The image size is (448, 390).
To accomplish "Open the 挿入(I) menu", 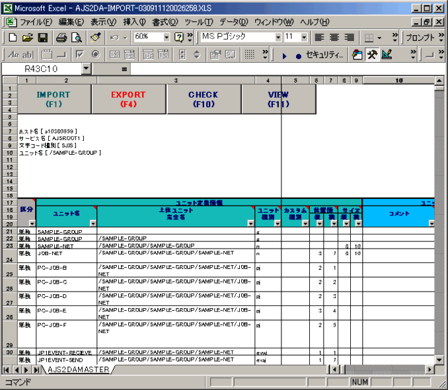I will point(134,22).
